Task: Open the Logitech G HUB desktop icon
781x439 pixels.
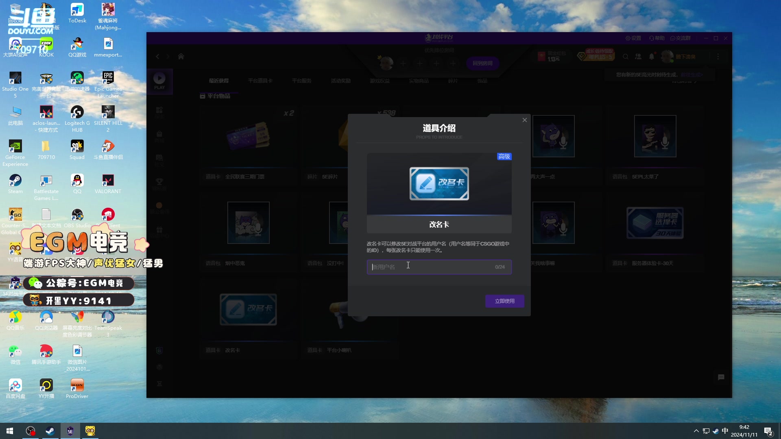Action: tap(77, 112)
